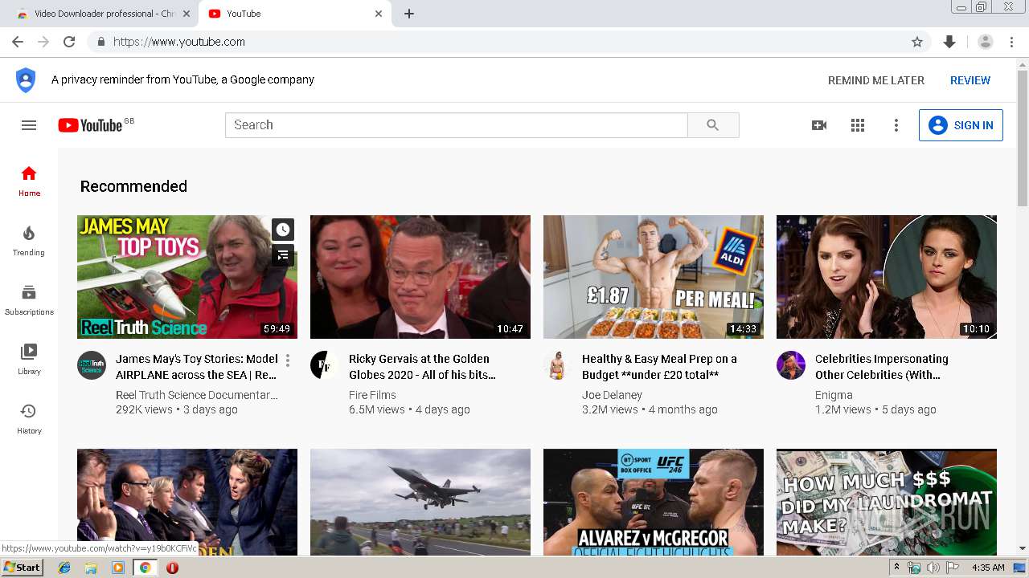The image size is (1029, 578).
Task: Close the YouTube tab
Action: pyautogui.click(x=379, y=14)
